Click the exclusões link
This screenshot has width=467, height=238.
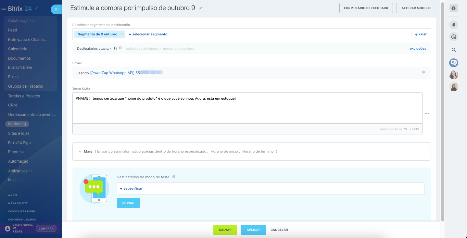pos(418,48)
